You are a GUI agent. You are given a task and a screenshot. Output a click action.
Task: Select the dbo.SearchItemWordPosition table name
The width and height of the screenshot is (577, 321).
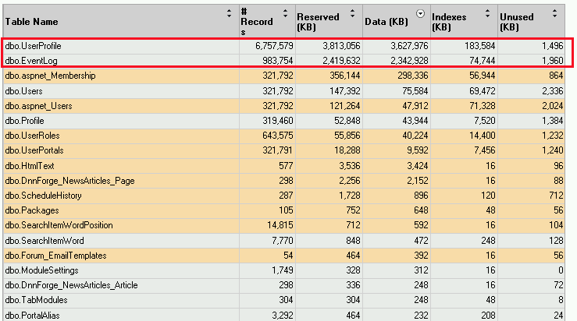pyautogui.click(x=59, y=225)
